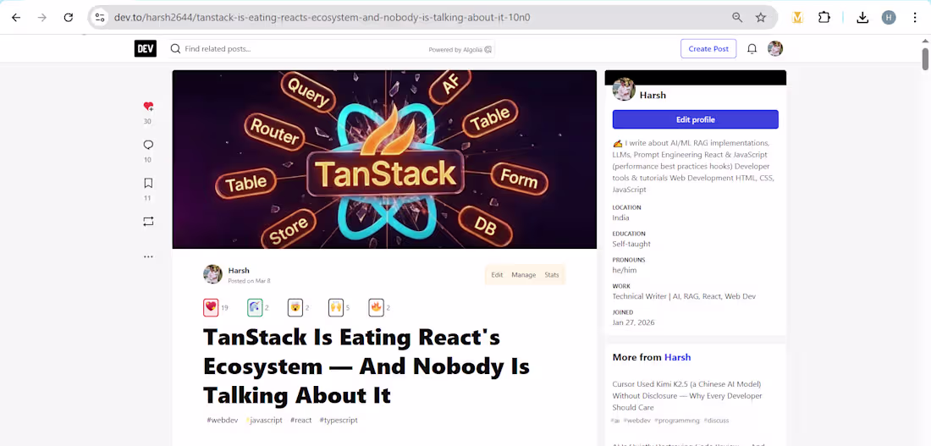Click the Technical Writer work text
931x446 pixels.
(683, 295)
